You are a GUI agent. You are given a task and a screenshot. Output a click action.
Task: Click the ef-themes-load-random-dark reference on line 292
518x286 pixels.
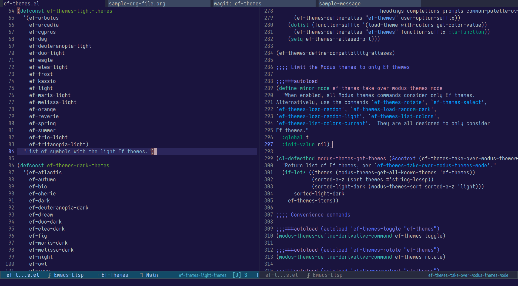pos(392,109)
